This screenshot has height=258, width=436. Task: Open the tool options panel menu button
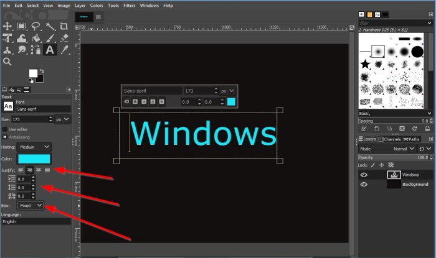69,90
